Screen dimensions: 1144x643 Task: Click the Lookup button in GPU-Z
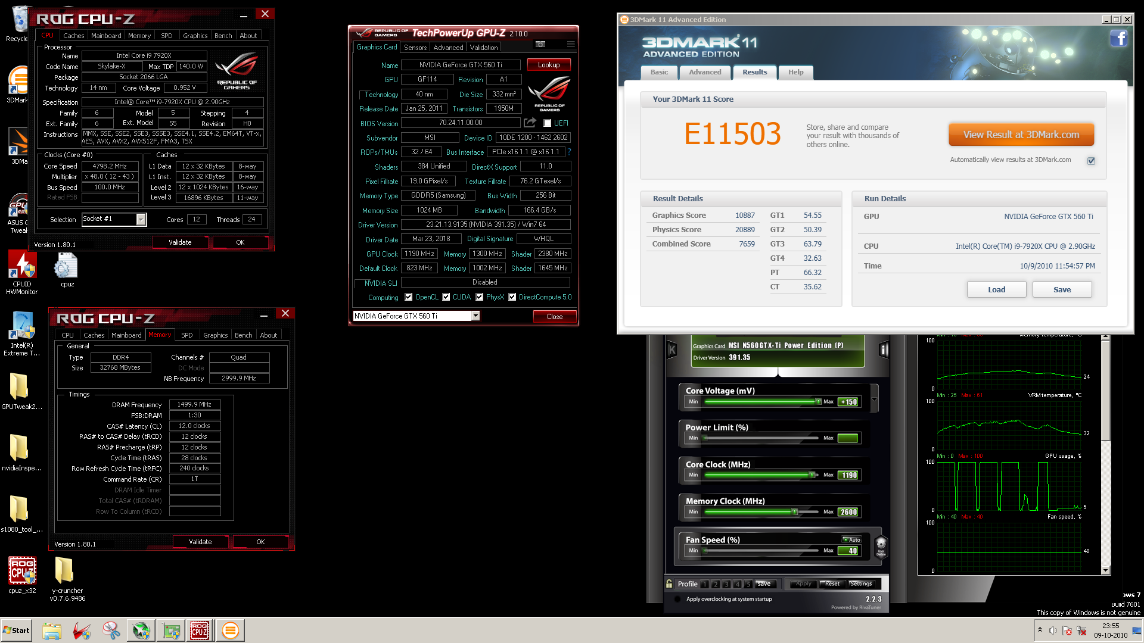(x=549, y=65)
